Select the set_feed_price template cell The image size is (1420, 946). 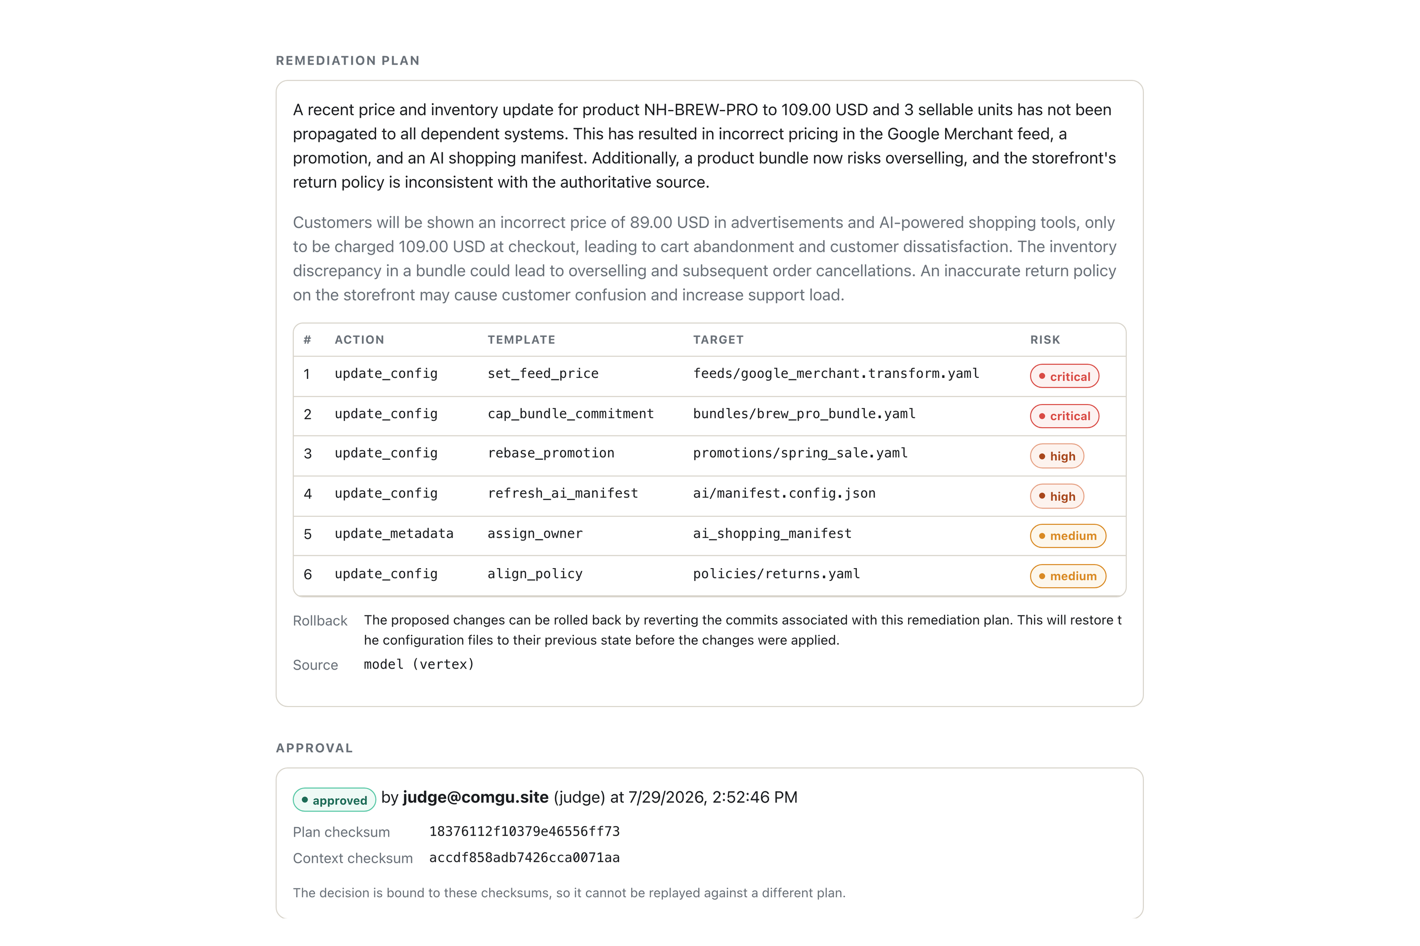[543, 373]
